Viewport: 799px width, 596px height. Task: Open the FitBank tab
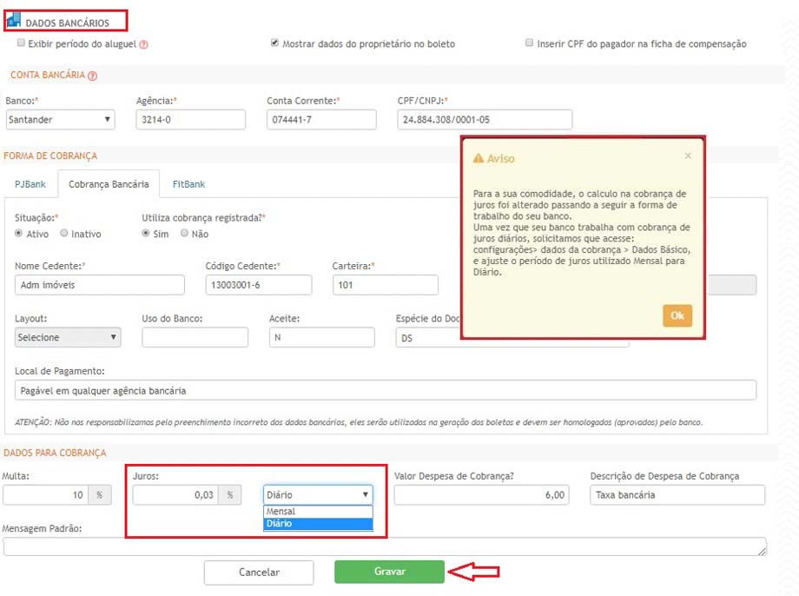188,184
